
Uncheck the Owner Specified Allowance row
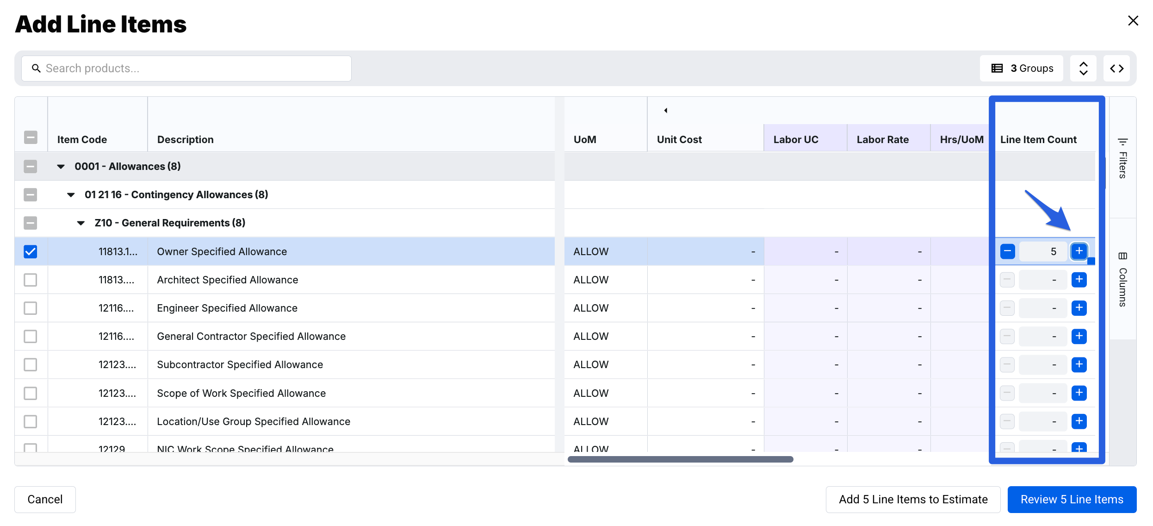[31, 251]
